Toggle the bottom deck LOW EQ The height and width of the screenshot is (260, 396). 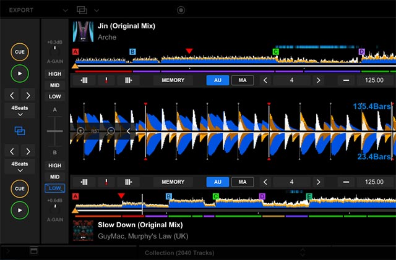click(x=54, y=188)
